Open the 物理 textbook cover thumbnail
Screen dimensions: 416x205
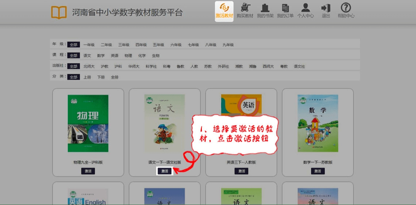pyautogui.click(x=88, y=123)
